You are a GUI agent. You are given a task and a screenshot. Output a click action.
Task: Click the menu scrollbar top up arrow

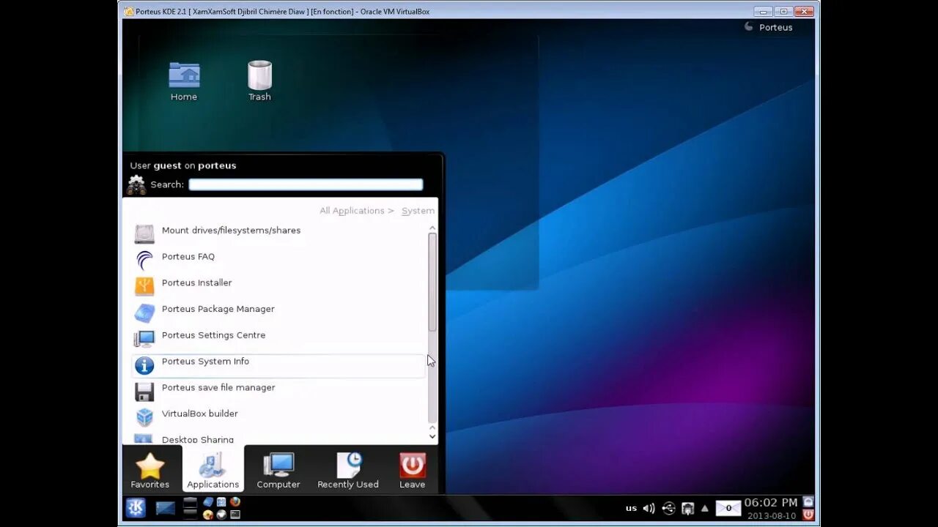432,228
